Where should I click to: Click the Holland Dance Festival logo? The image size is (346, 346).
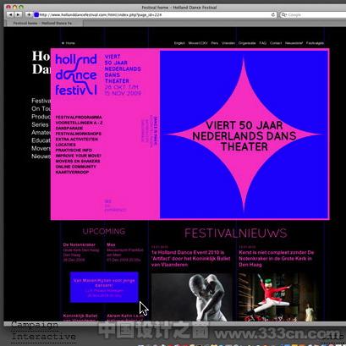point(76,74)
